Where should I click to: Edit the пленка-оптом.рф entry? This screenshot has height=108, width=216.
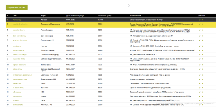(x=200, y=55)
